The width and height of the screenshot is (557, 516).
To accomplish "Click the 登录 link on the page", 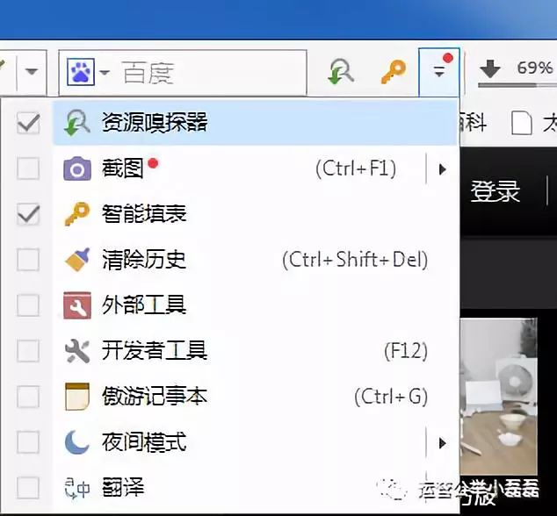I will point(496,191).
